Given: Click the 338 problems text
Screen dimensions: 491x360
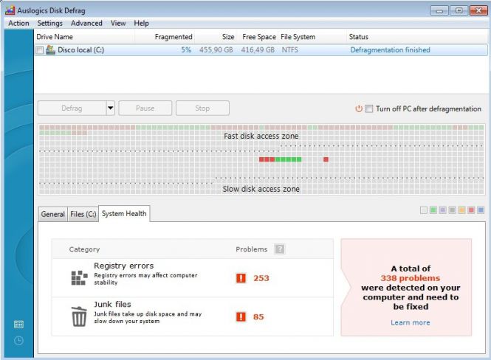Looking at the screenshot, I should pyautogui.click(x=411, y=278).
